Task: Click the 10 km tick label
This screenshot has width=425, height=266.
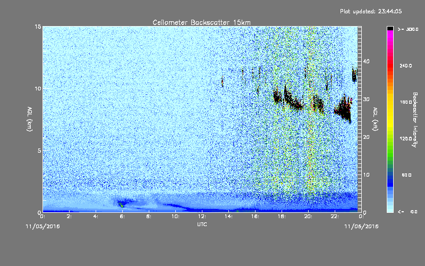Action: coord(38,89)
